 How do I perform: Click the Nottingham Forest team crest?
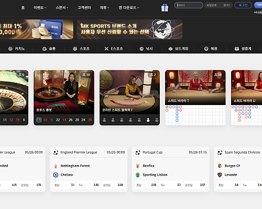(x=56, y=166)
